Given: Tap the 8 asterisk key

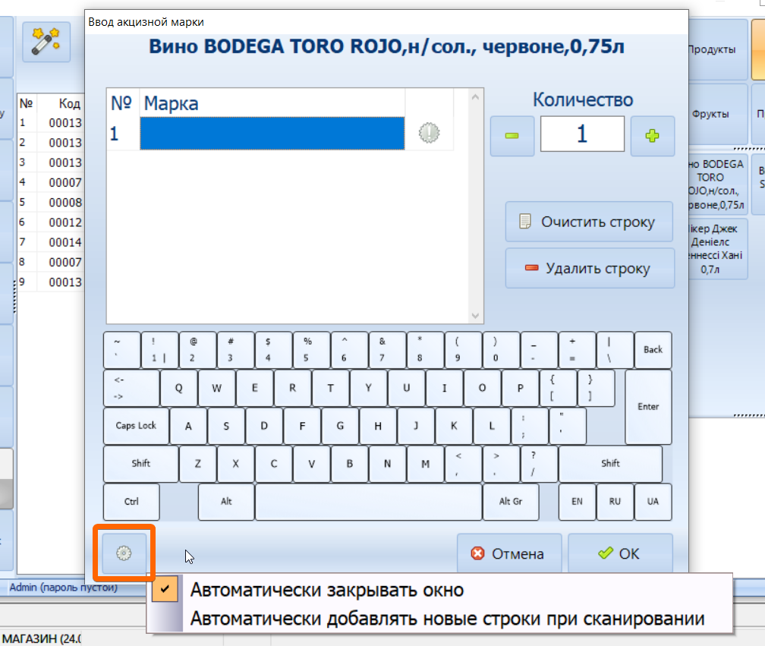Looking at the screenshot, I should [425, 350].
